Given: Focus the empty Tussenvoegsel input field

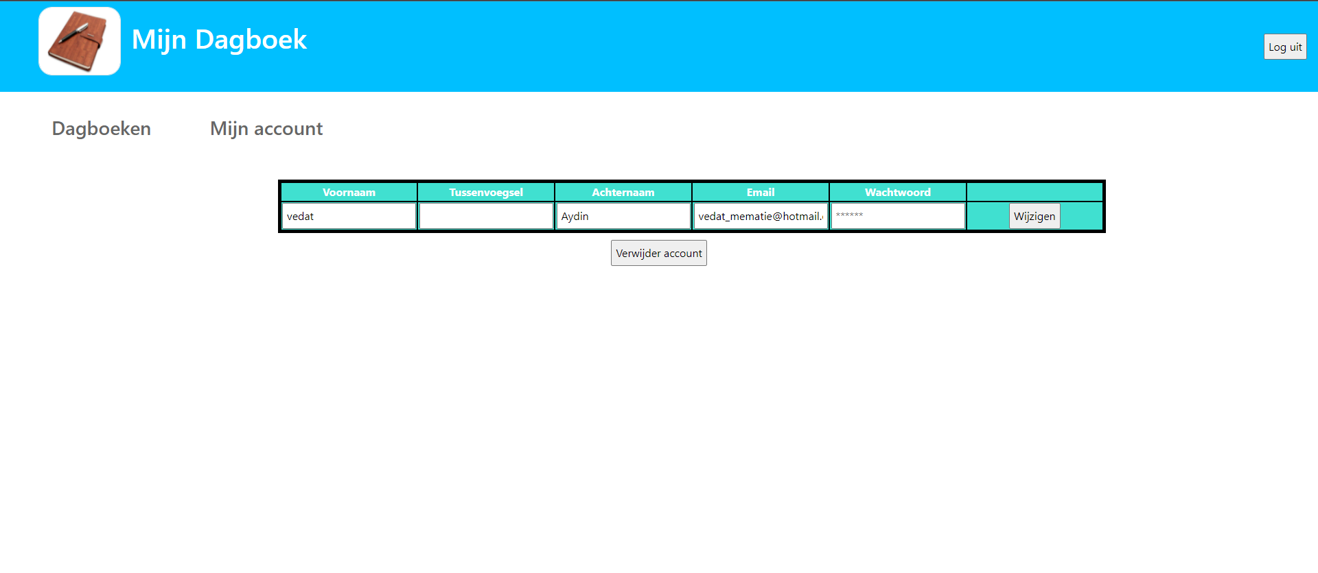Looking at the screenshot, I should coord(486,217).
